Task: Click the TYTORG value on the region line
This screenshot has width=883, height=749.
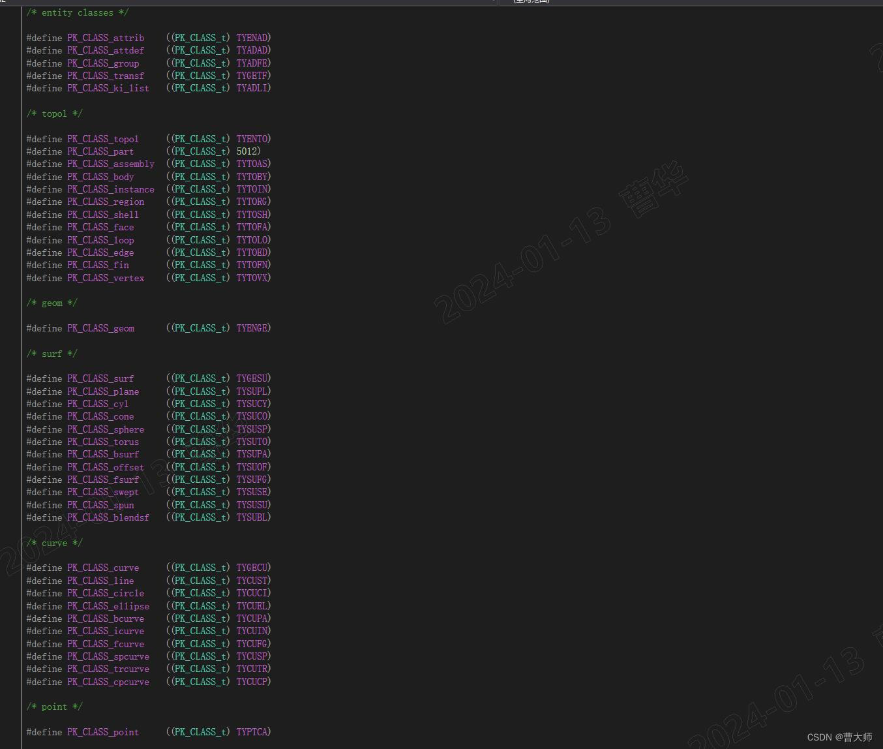Action: [252, 202]
